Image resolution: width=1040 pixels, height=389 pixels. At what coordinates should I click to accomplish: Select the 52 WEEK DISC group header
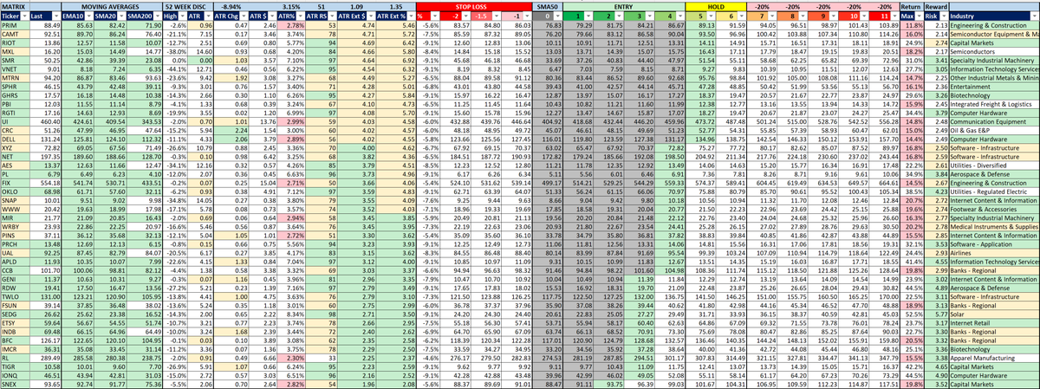tap(188, 7)
